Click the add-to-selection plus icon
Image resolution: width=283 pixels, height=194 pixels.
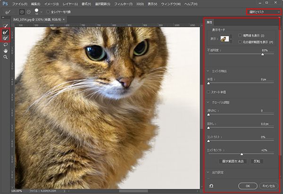tap(22, 11)
